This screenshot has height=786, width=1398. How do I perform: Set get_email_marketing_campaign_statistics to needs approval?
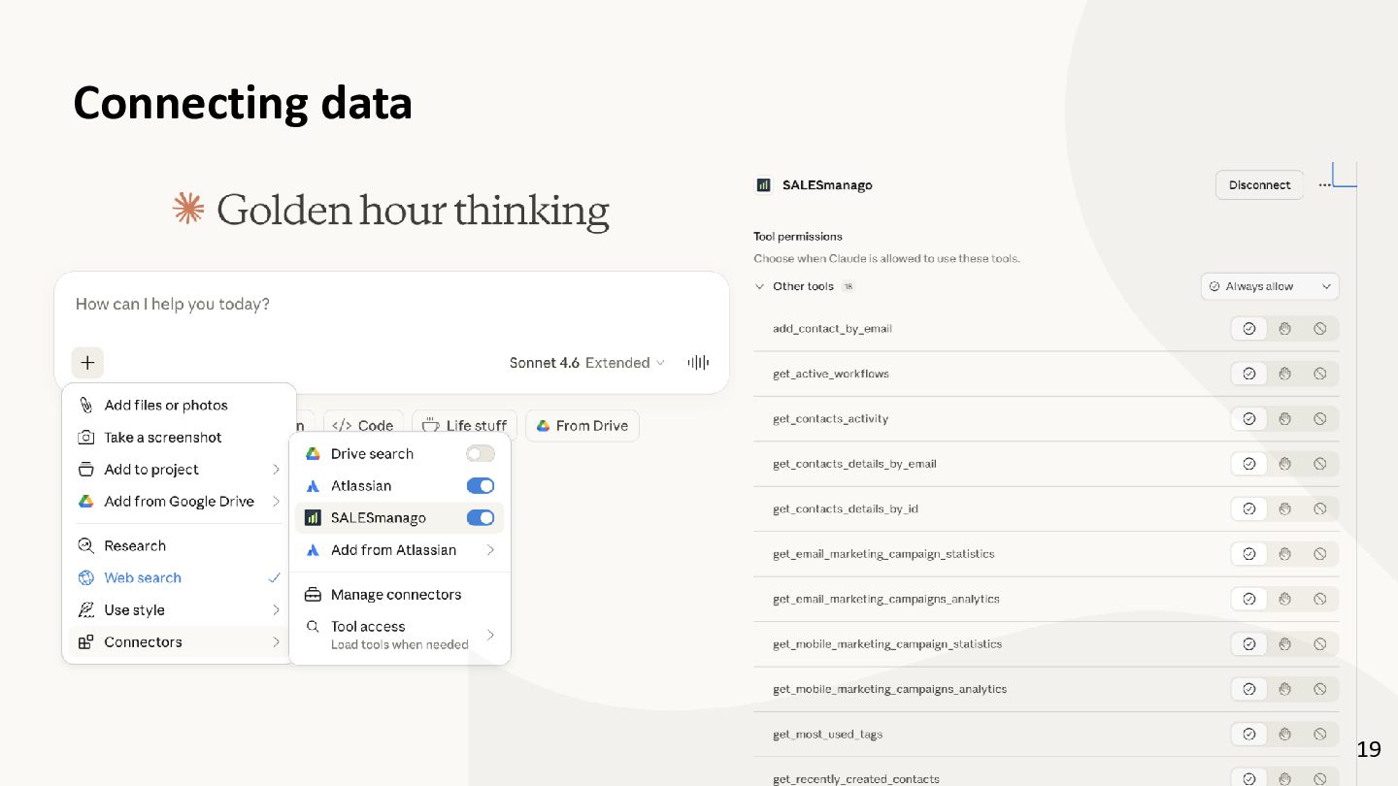click(1284, 554)
